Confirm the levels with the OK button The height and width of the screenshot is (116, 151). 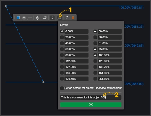click(x=91, y=104)
